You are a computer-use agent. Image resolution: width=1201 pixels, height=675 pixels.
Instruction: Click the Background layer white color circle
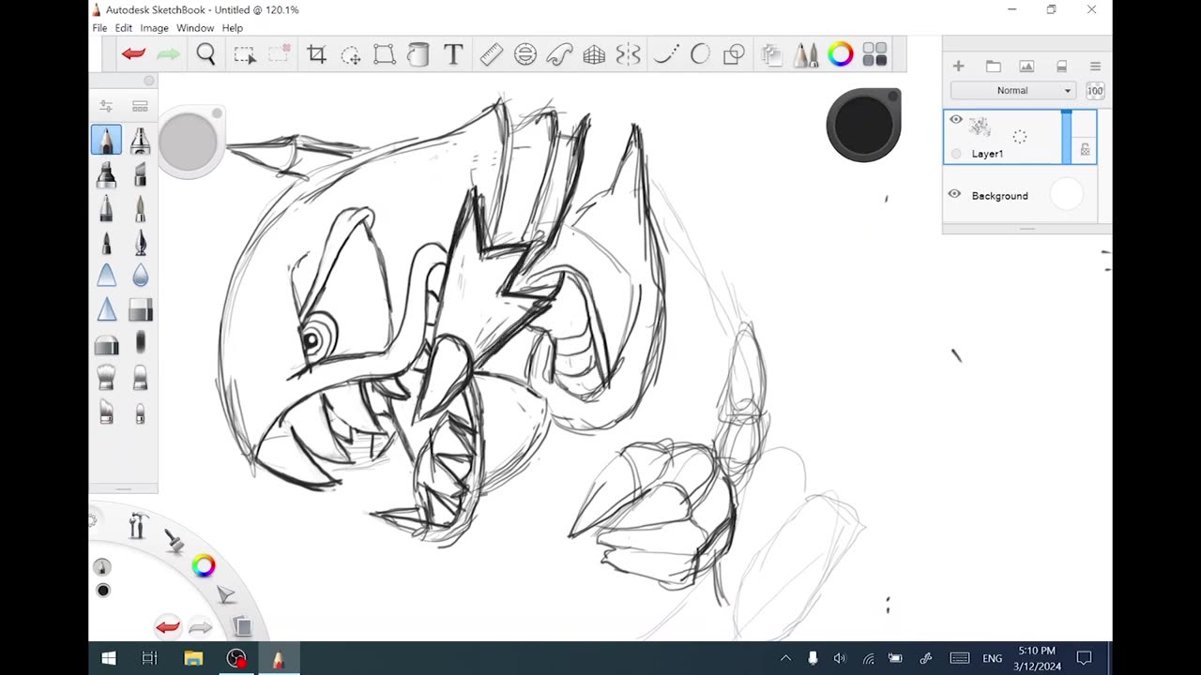(1066, 194)
